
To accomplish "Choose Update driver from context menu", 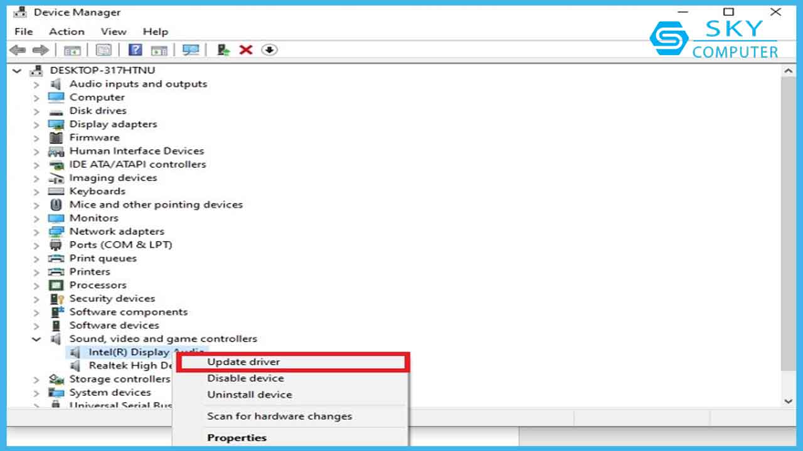I will coord(243,361).
